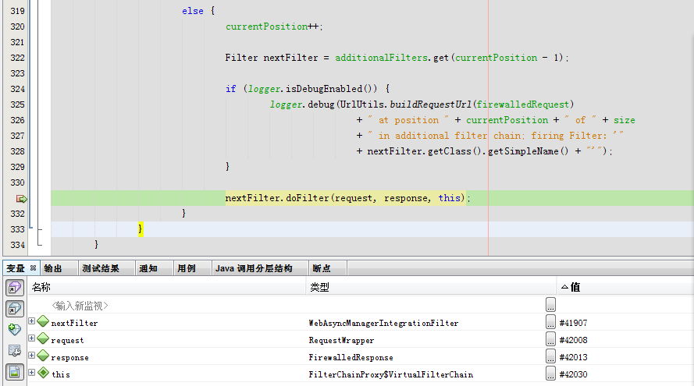Click the value #41907
The width and height of the screenshot is (694, 386).
pyautogui.click(x=573, y=323)
